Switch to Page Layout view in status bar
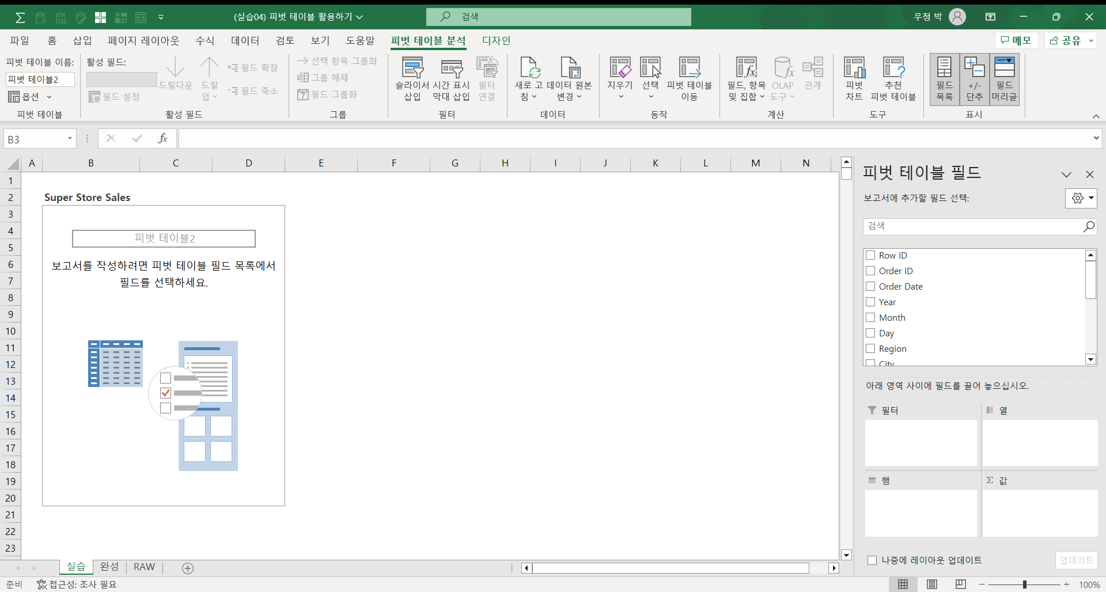1106x592 pixels. point(932,585)
